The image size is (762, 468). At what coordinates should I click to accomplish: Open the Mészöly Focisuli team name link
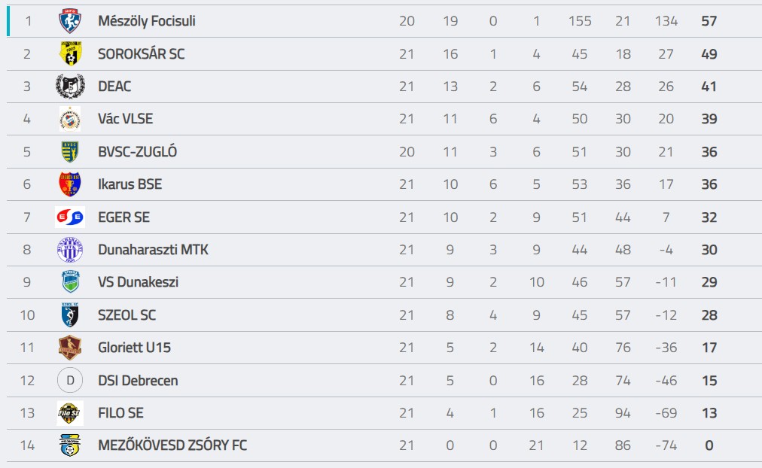tap(147, 21)
